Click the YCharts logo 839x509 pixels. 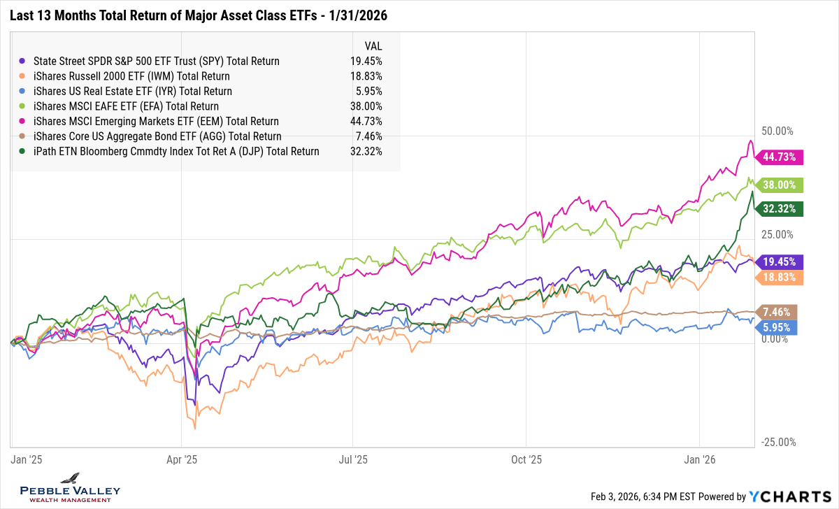click(x=789, y=496)
